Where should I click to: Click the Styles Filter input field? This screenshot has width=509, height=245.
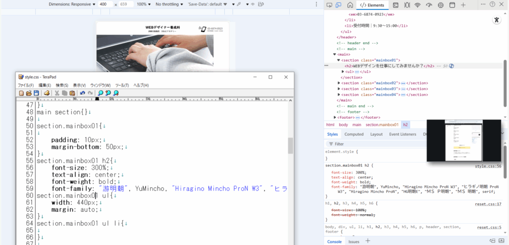pyautogui.click(x=373, y=144)
